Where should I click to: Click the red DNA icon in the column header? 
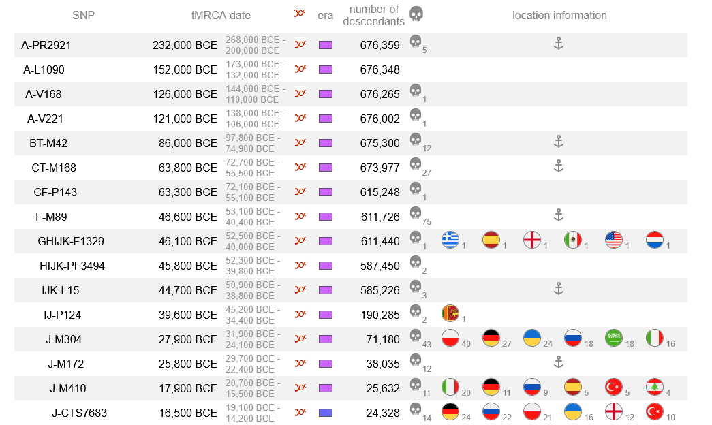tap(300, 13)
